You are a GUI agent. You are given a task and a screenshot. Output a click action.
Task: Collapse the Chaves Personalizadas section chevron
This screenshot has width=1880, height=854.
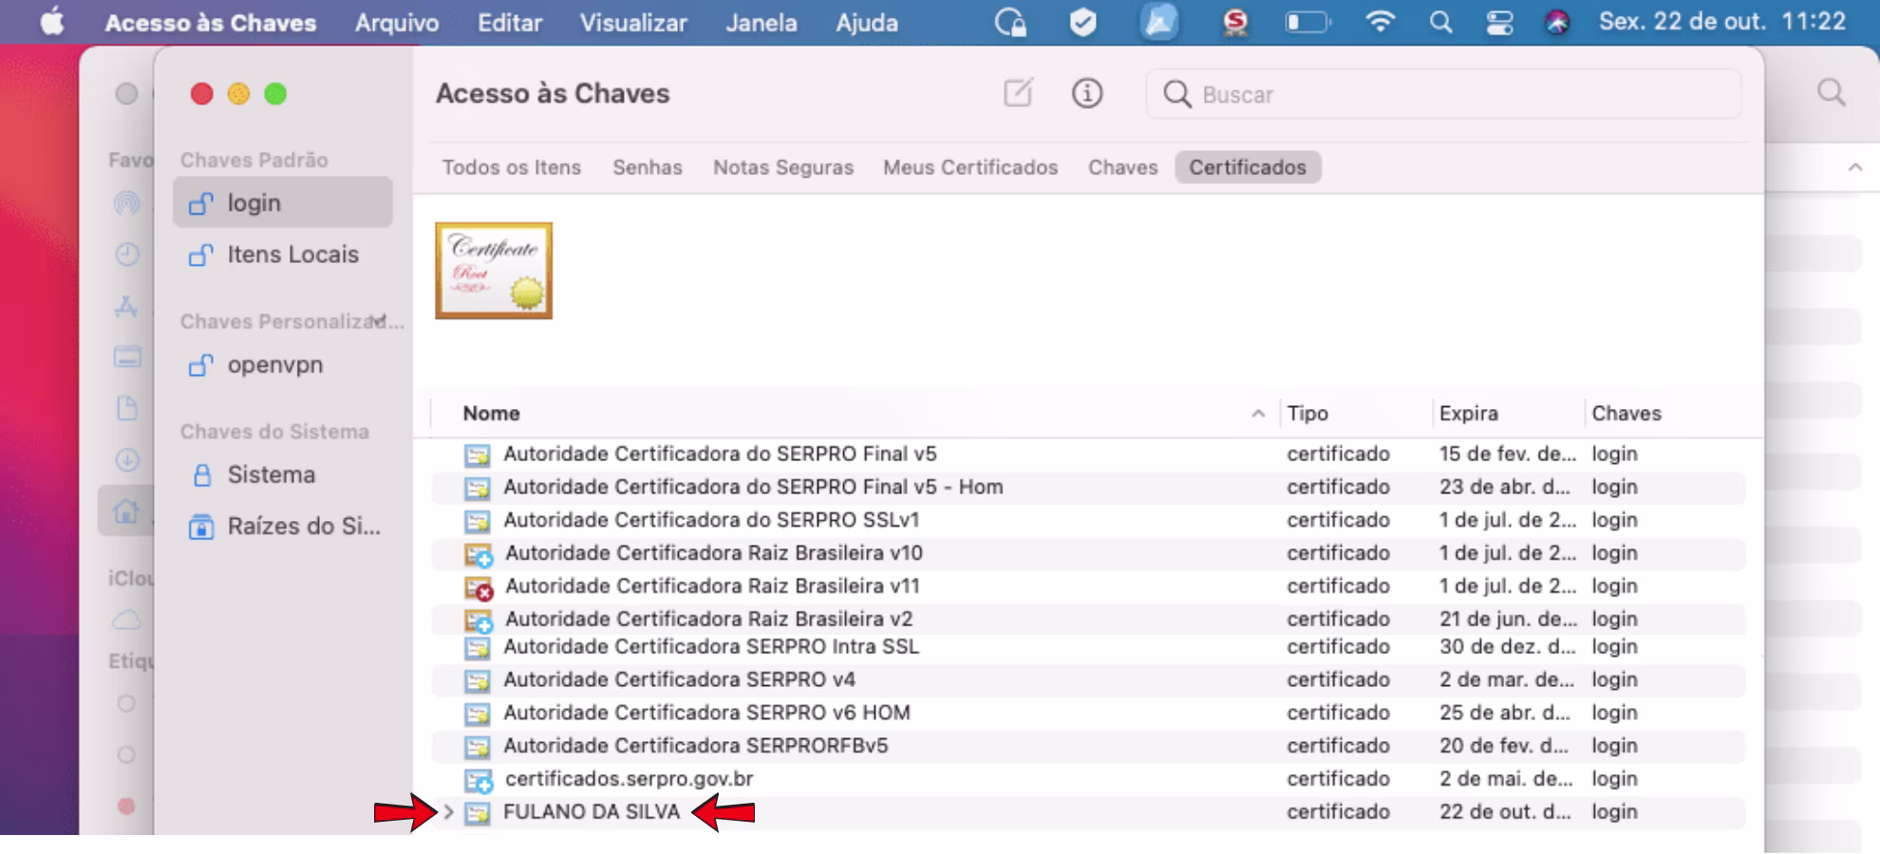click(380, 321)
